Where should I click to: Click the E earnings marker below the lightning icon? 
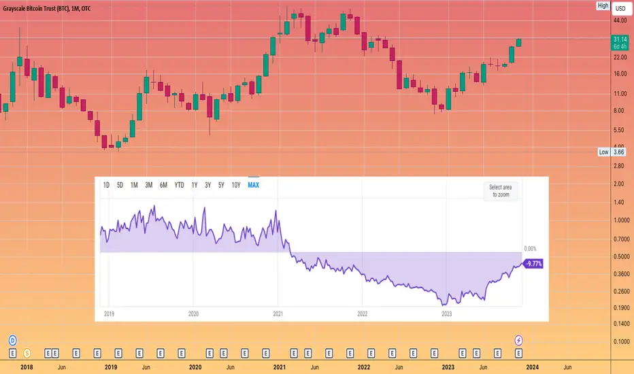click(x=518, y=354)
